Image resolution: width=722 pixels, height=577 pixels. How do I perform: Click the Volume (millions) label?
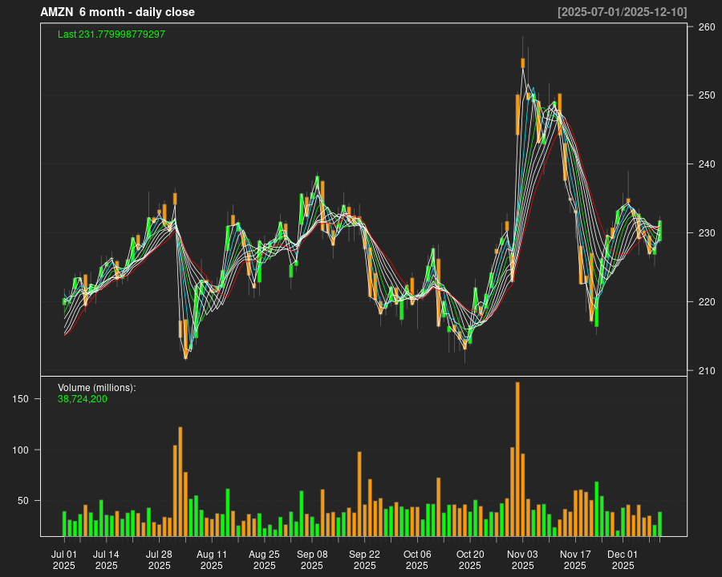coord(95,387)
